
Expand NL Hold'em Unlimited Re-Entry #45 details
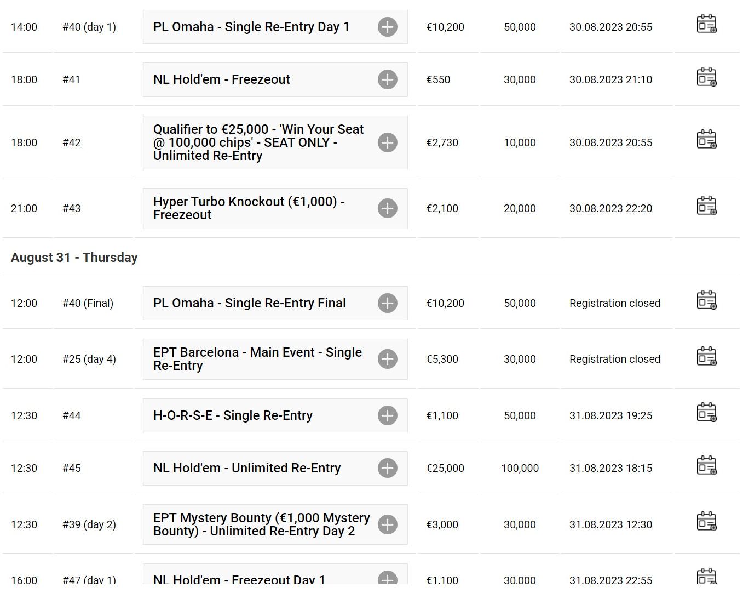pos(388,468)
